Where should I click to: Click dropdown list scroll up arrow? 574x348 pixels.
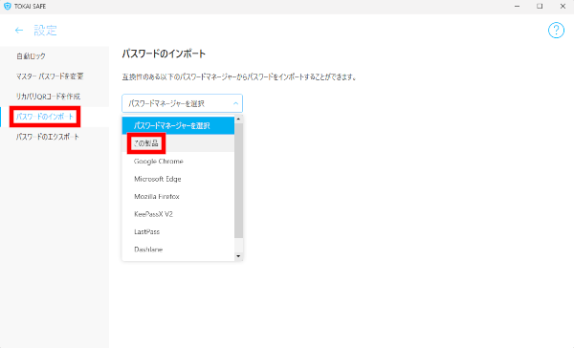pyautogui.click(x=238, y=119)
